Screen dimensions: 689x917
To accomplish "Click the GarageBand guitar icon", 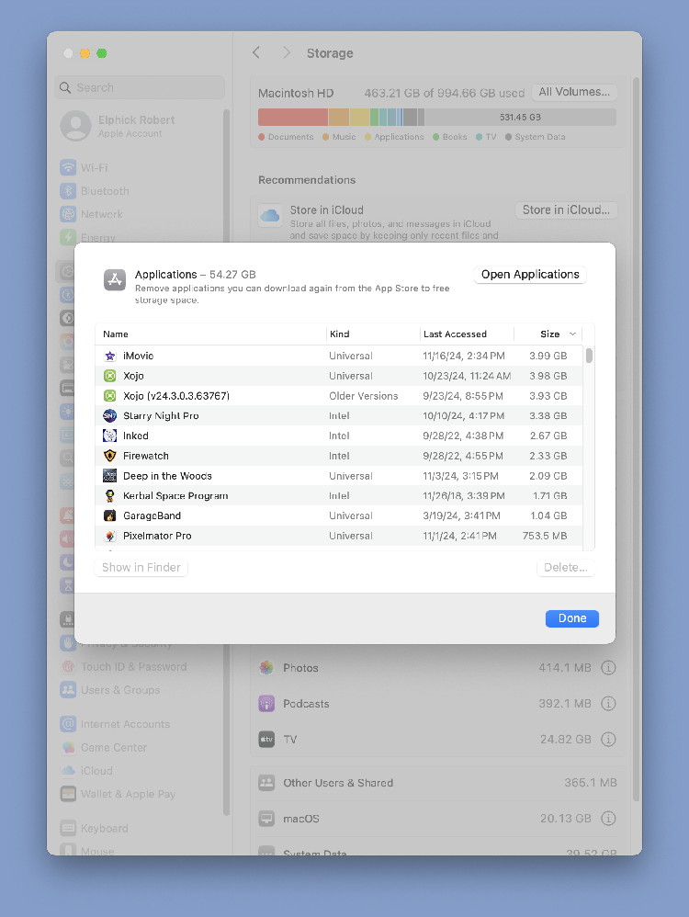I will click(110, 515).
